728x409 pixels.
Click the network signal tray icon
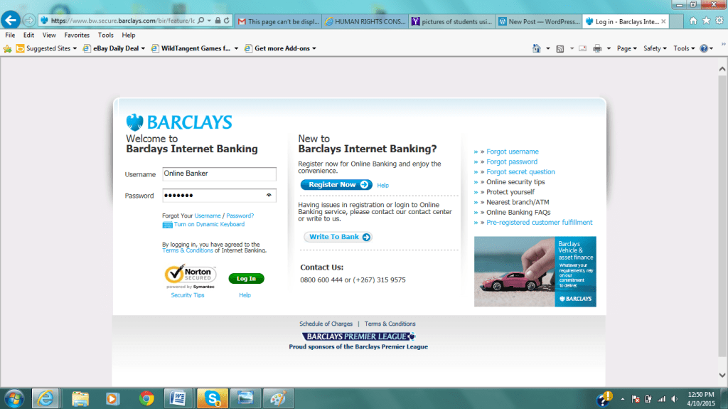pyautogui.click(x=662, y=399)
